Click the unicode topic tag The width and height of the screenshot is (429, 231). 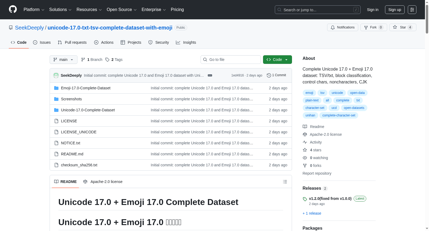tap(337, 93)
